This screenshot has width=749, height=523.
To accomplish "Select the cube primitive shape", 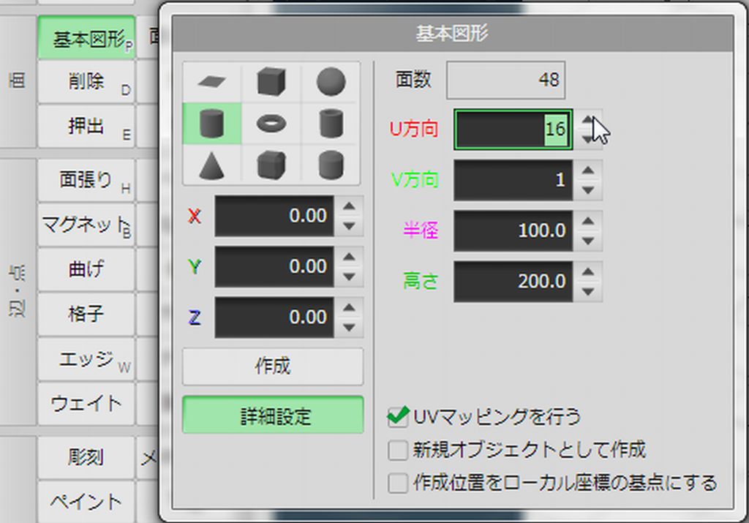I will click(271, 82).
